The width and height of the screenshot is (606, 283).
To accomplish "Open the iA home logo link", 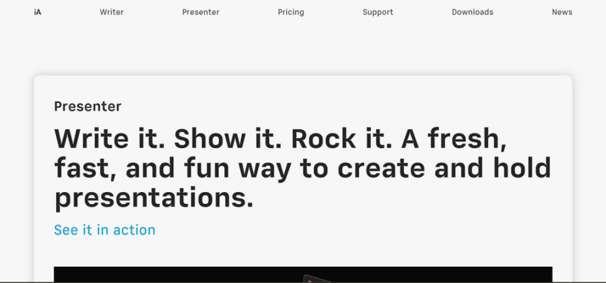I will pos(37,12).
